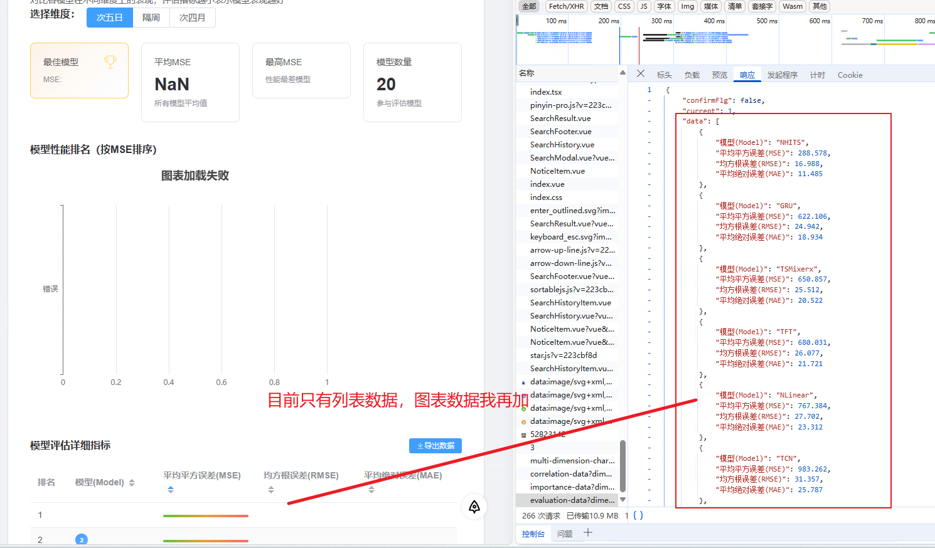This screenshot has height=548, width=935.
Task: Select the 隔周 dimension option
Action: (x=151, y=18)
